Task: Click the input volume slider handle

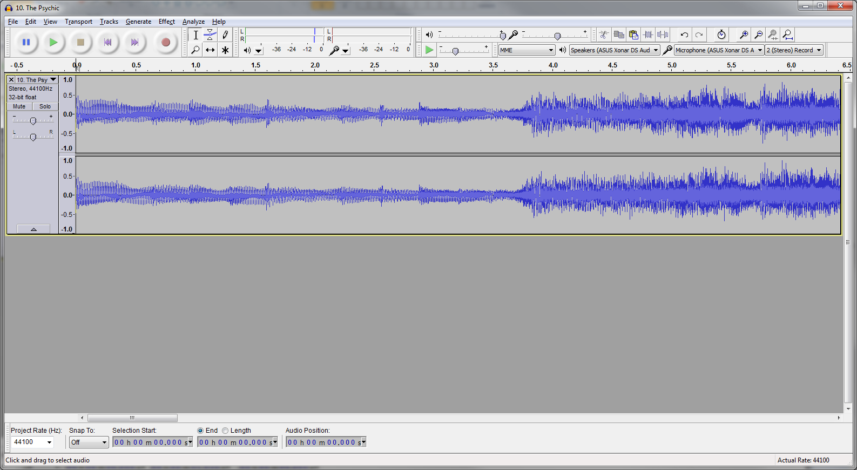Action: (x=557, y=36)
